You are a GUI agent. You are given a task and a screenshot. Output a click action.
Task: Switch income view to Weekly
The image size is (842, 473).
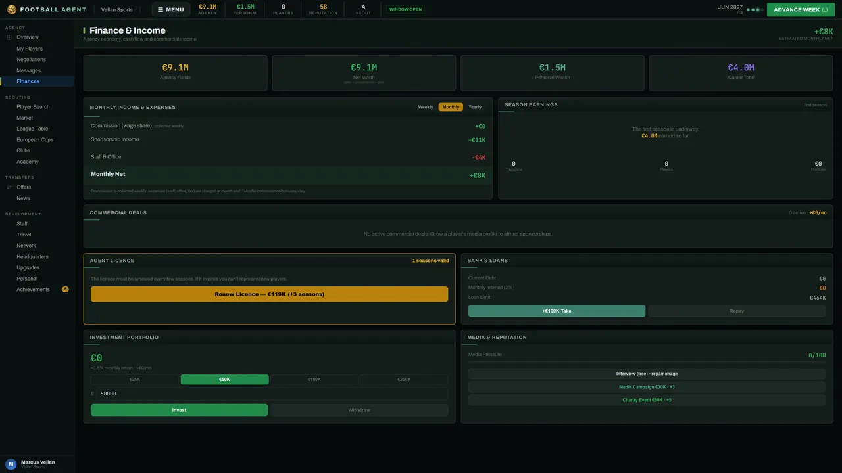tap(426, 107)
